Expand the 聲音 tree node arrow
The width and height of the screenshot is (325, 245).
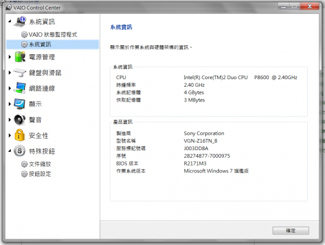[x=10, y=120]
